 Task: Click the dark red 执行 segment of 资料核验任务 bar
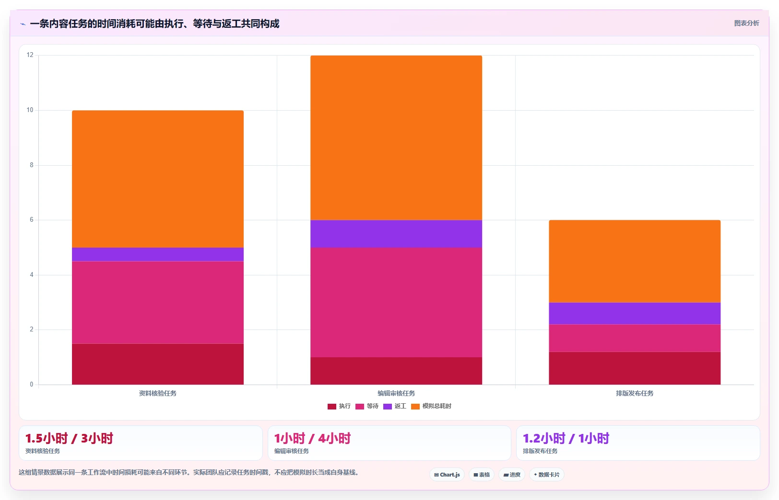coord(158,364)
